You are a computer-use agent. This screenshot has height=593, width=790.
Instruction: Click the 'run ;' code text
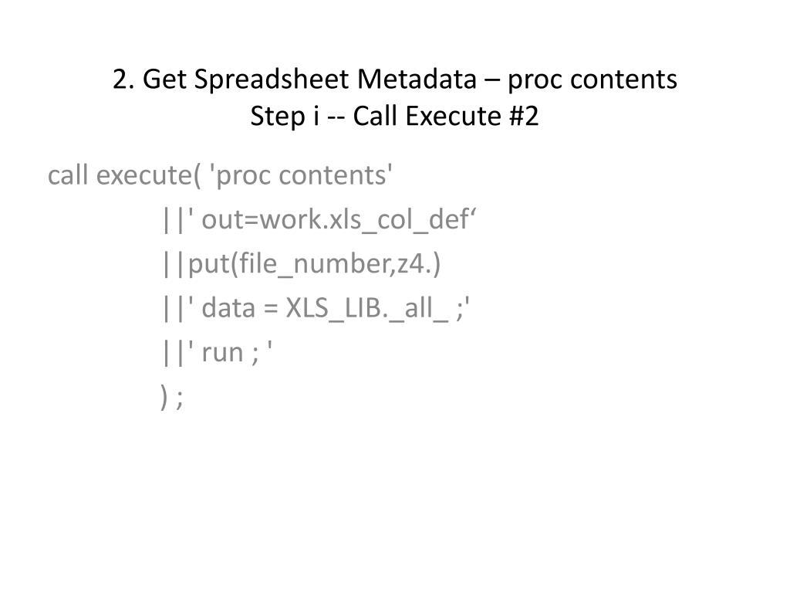230,354
